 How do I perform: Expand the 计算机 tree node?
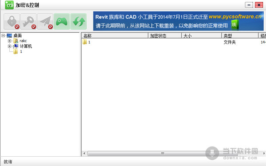9,46
